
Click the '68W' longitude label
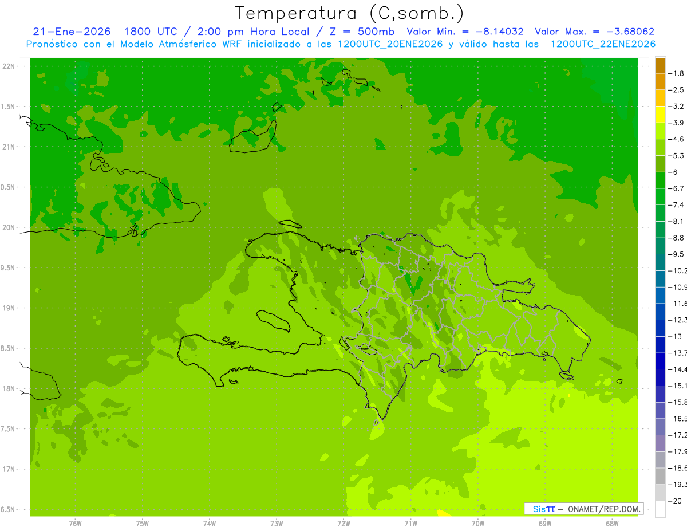click(612, 523)
